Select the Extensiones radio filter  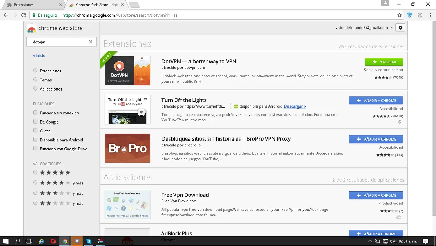pos(35,71)
